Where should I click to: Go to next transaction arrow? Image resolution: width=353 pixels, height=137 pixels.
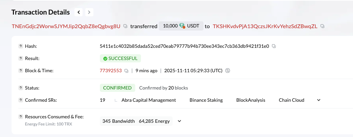(x=89, y=12)
